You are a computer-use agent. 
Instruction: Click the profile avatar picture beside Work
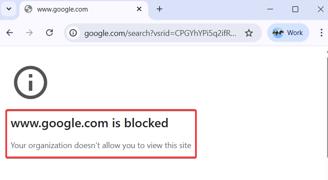(278, 33)
